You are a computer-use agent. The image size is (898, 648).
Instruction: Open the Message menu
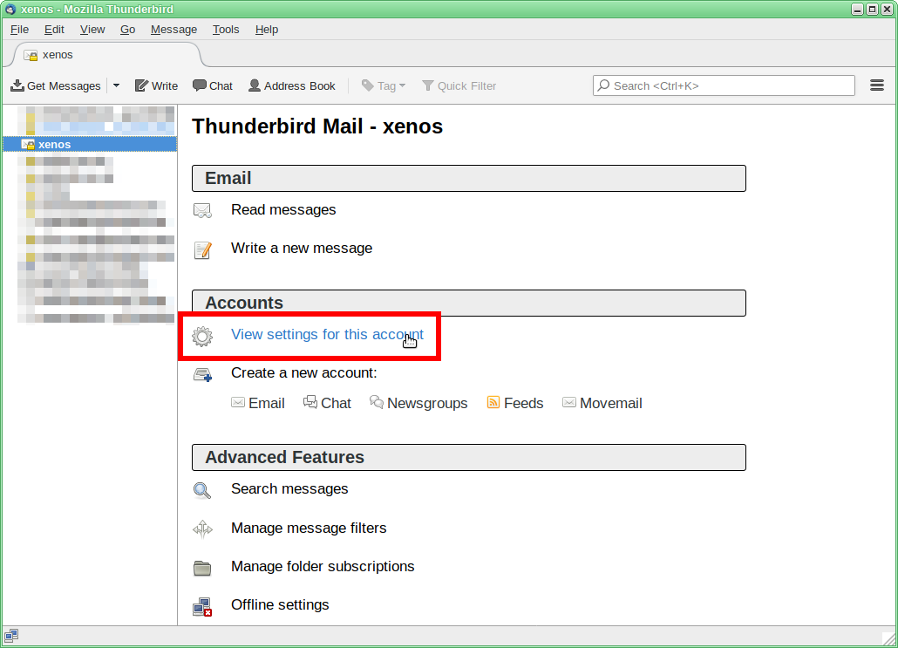pyautogui.click(x=173, y=30)
